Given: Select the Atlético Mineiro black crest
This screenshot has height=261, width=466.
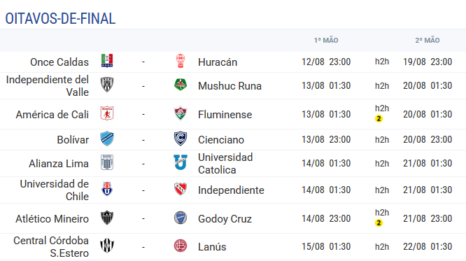Looking at the screenshot, I should (107, 218).
